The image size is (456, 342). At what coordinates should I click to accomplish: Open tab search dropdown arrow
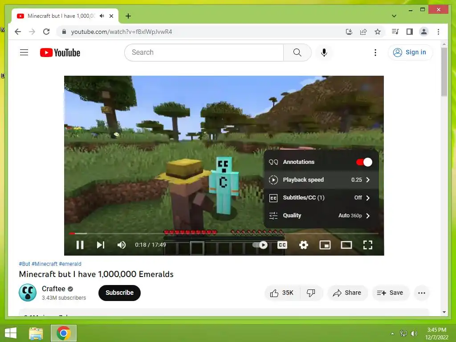click(394, 16)
